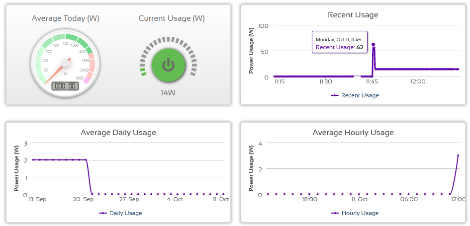Screen dimensions: 470x226
Task: Click the Average Today (W) heading
Action: click(x=65, y=18)
